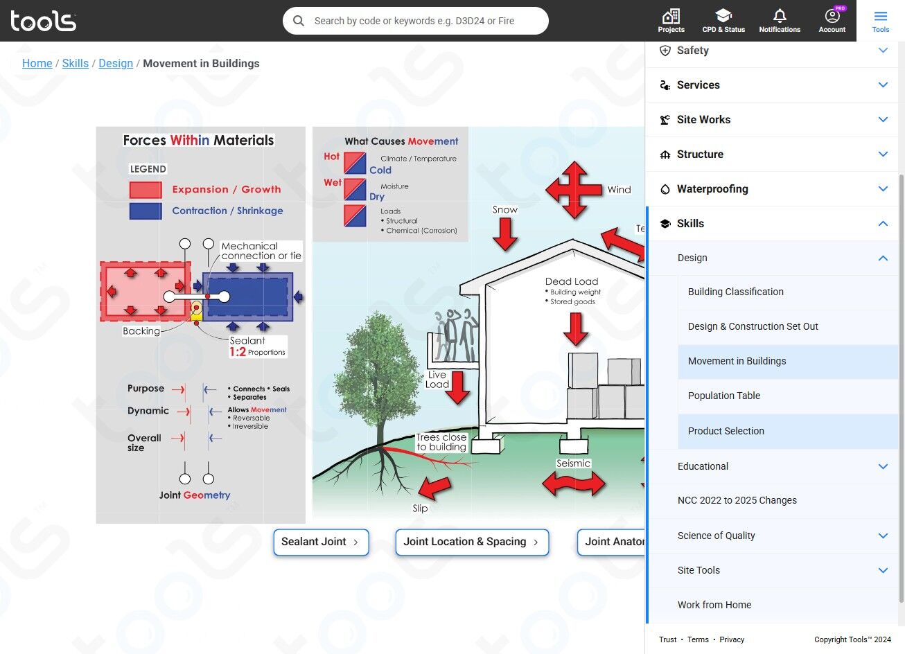This screenshot has width=905, height=654.
Task: Click the Services category icon
Action: [x=665, y=85]
